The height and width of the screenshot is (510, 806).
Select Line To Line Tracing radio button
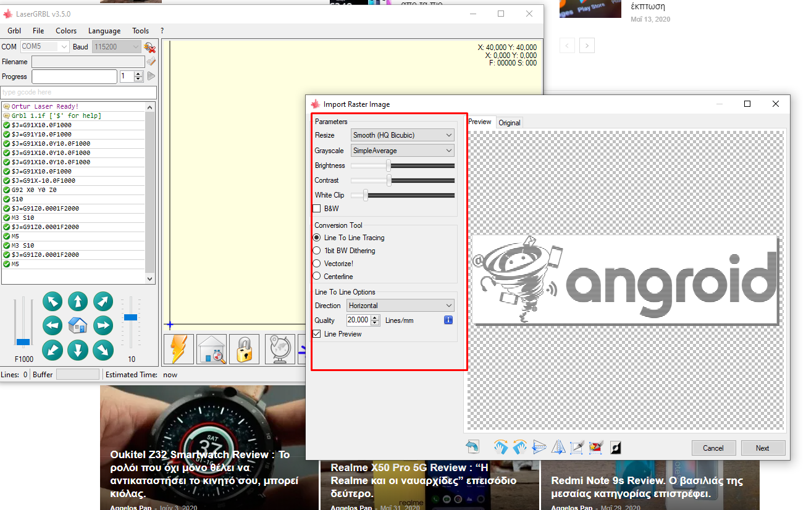[x=317, y=238]
